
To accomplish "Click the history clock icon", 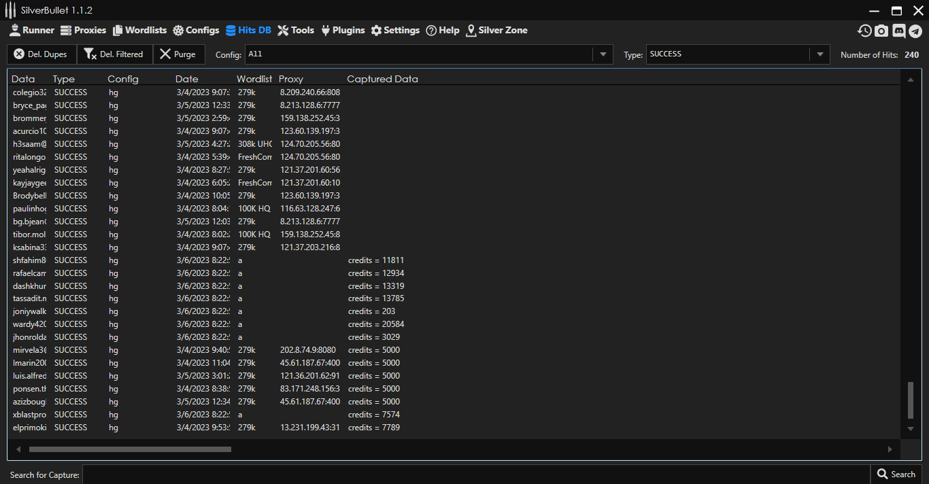I will click(864, 31).
